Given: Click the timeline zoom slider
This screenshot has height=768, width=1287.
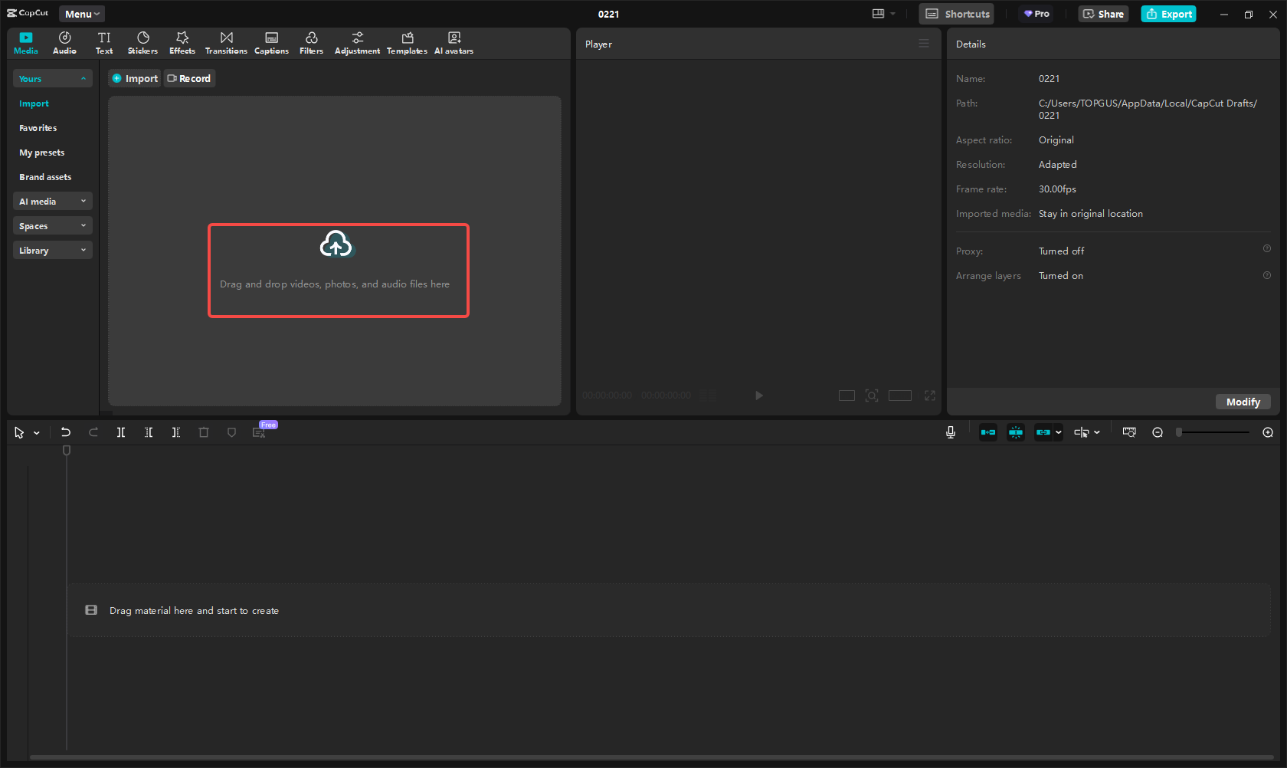Looking at the screenshot, I should coord(1214,432).
